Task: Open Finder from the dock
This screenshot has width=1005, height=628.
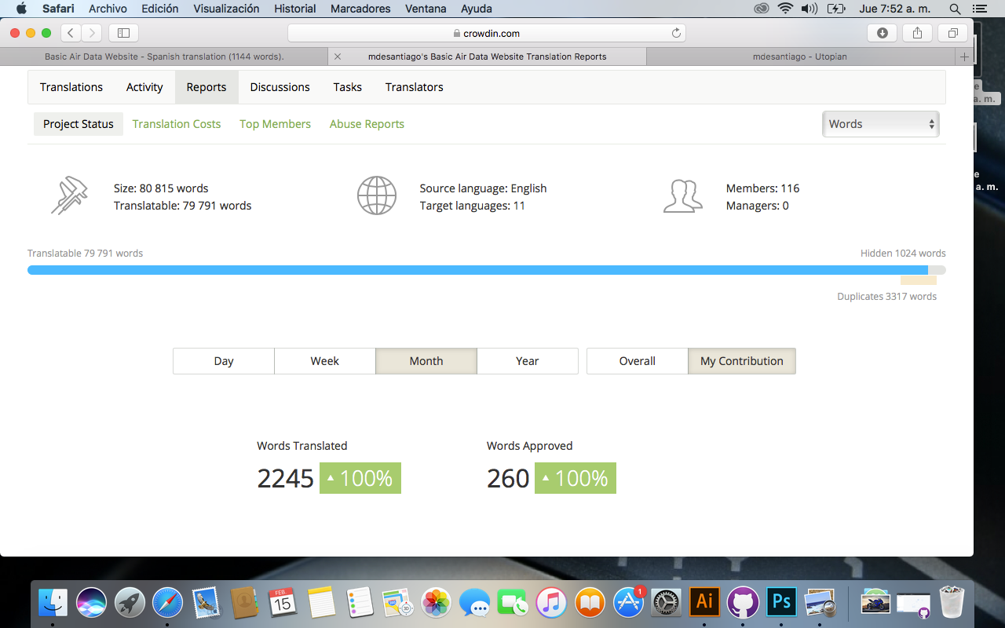Action: [54, 602]
